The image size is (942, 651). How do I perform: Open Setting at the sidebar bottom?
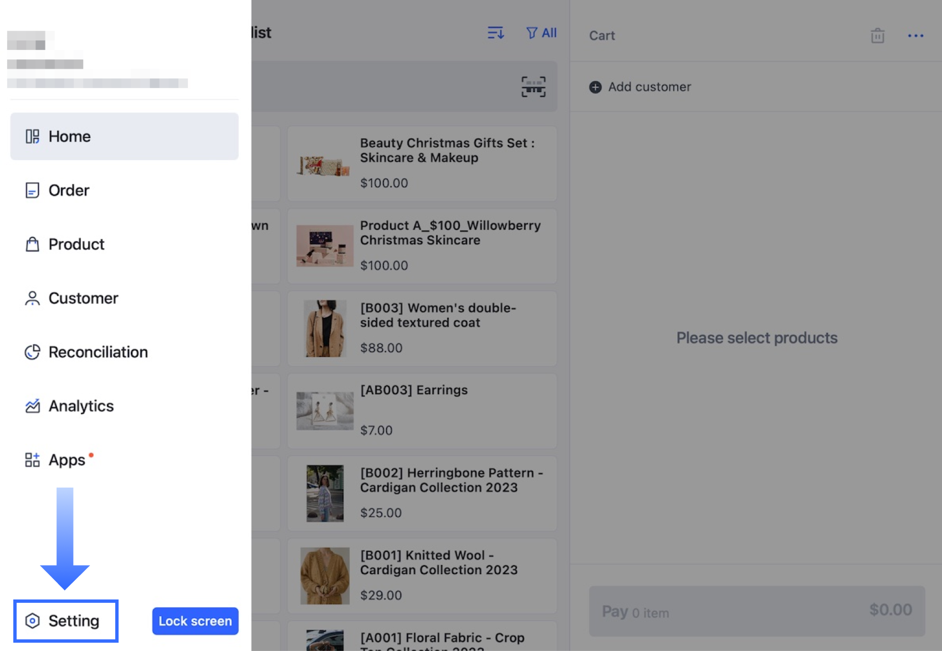pos(66,621)
